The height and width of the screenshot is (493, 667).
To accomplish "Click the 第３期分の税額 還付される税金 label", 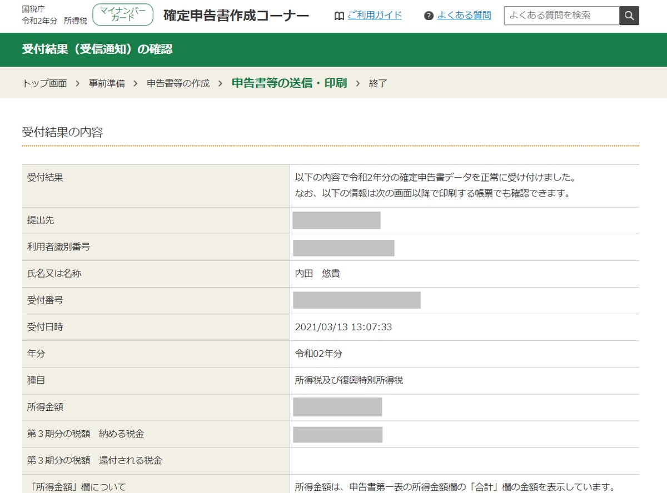I will click(x=94, y=460).
